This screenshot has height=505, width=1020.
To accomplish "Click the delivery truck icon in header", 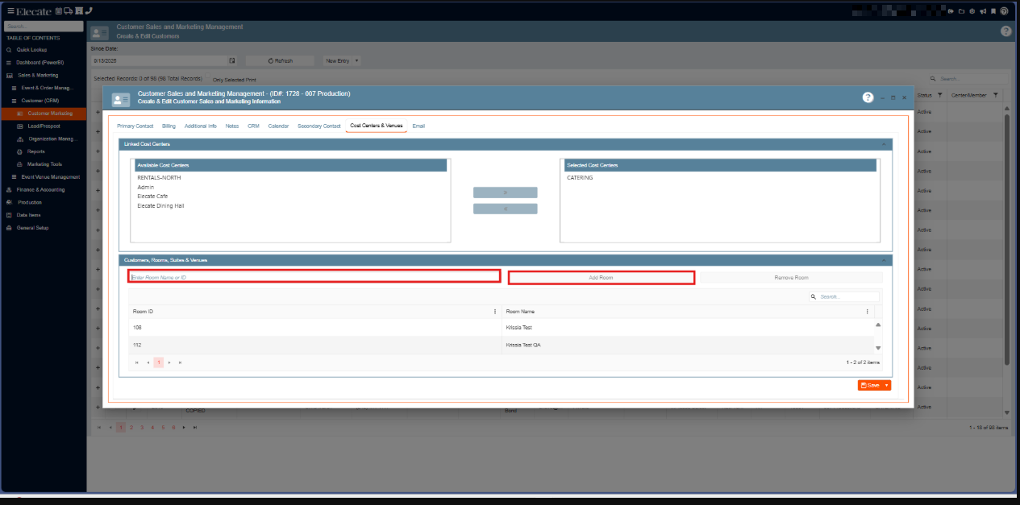I will coord(69,10).
